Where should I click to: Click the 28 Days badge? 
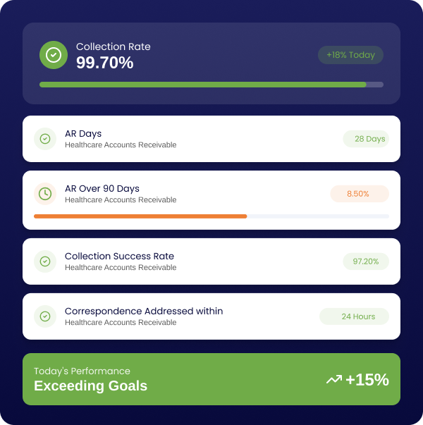click(x=366, y=139)
